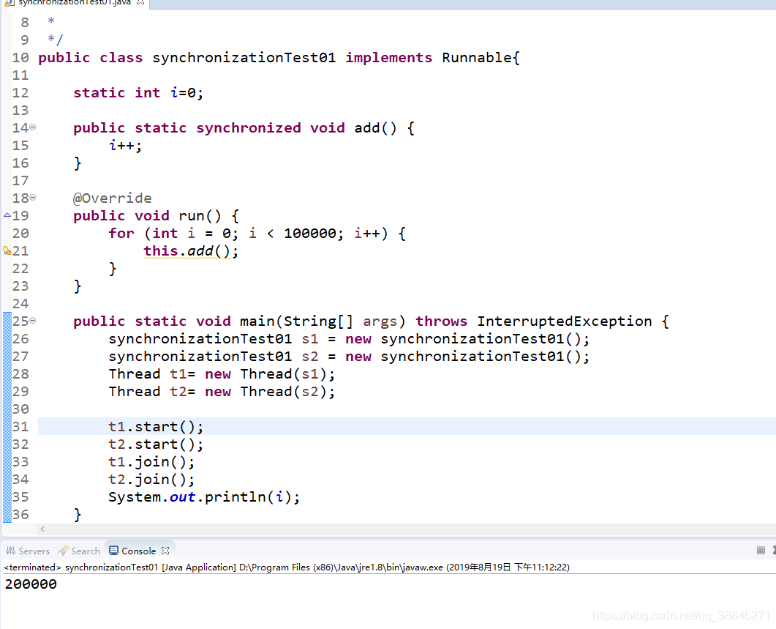The image size is (776, 629).
Task: Select the Console tab
Action: [x=138, y=551]
